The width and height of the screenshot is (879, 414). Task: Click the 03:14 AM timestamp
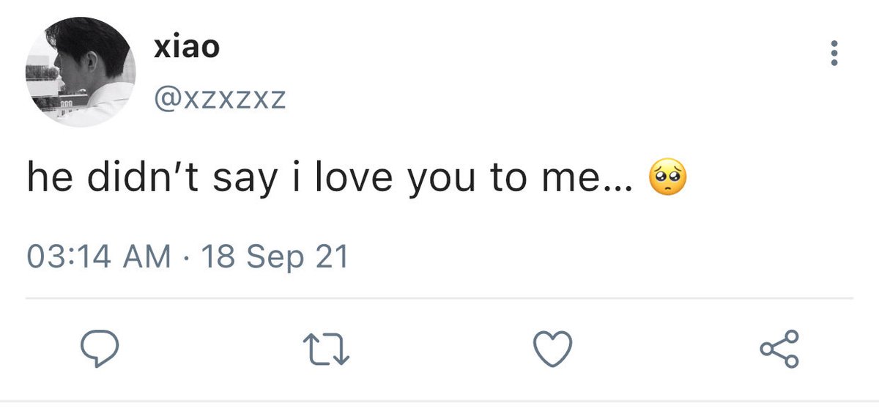99,256
